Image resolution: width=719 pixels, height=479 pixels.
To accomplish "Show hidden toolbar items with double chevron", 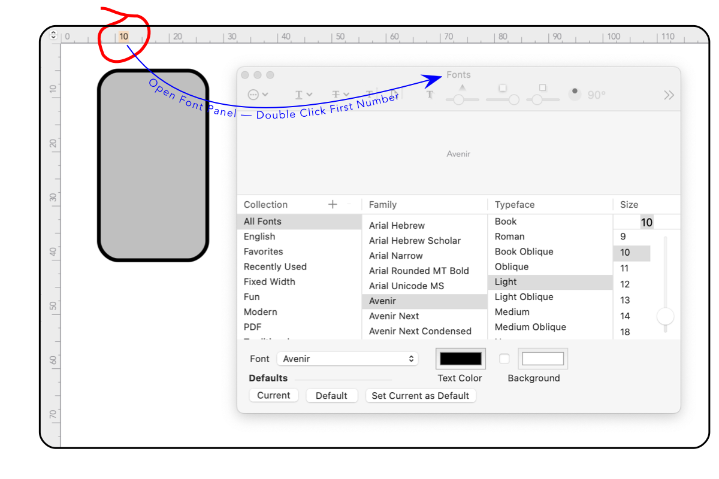I will [x=669, y=95].
